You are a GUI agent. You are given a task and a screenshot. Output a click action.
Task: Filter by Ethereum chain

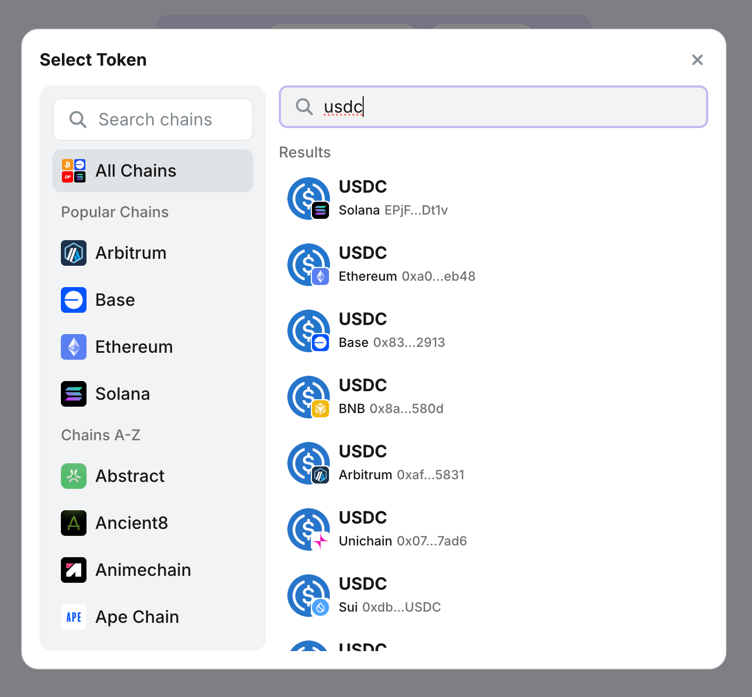(153, 347)
